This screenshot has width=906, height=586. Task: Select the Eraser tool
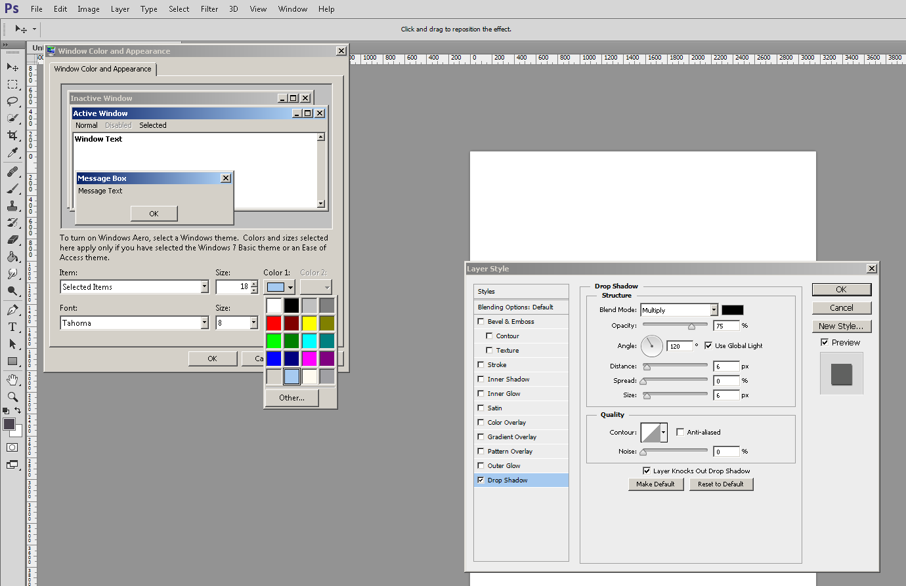(x=12, y=239)
